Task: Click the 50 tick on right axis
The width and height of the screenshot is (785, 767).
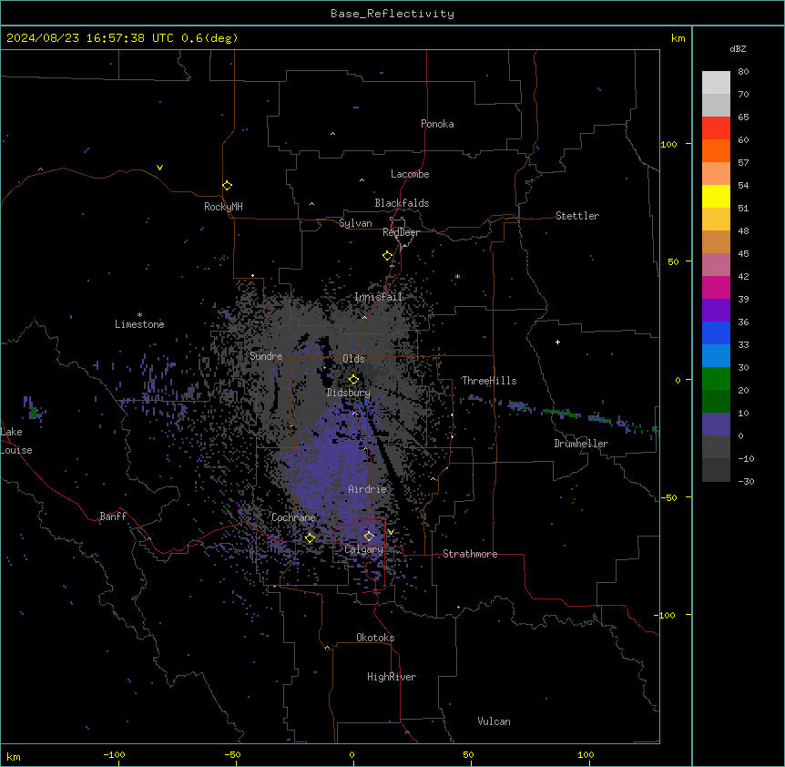Action: point(673,261)
